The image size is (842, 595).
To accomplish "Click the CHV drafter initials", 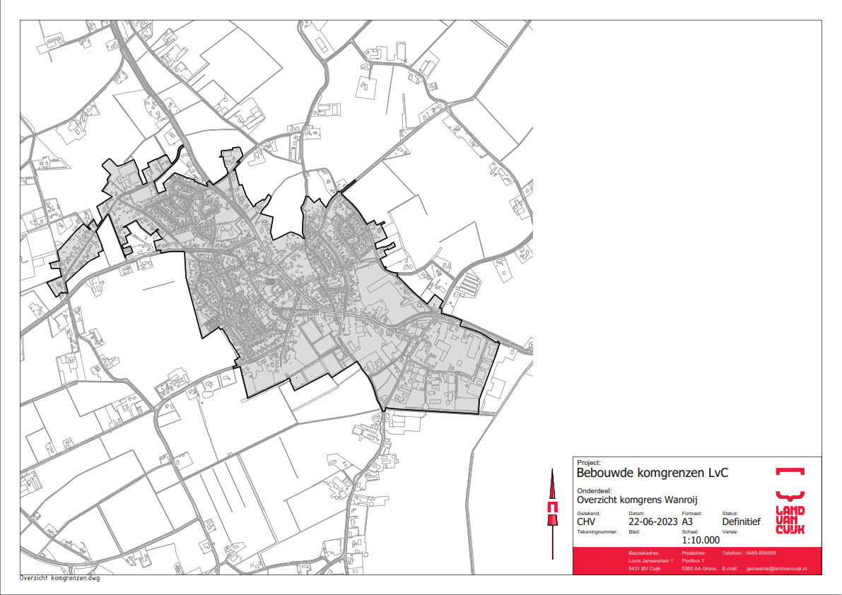I will click(587, 522).
